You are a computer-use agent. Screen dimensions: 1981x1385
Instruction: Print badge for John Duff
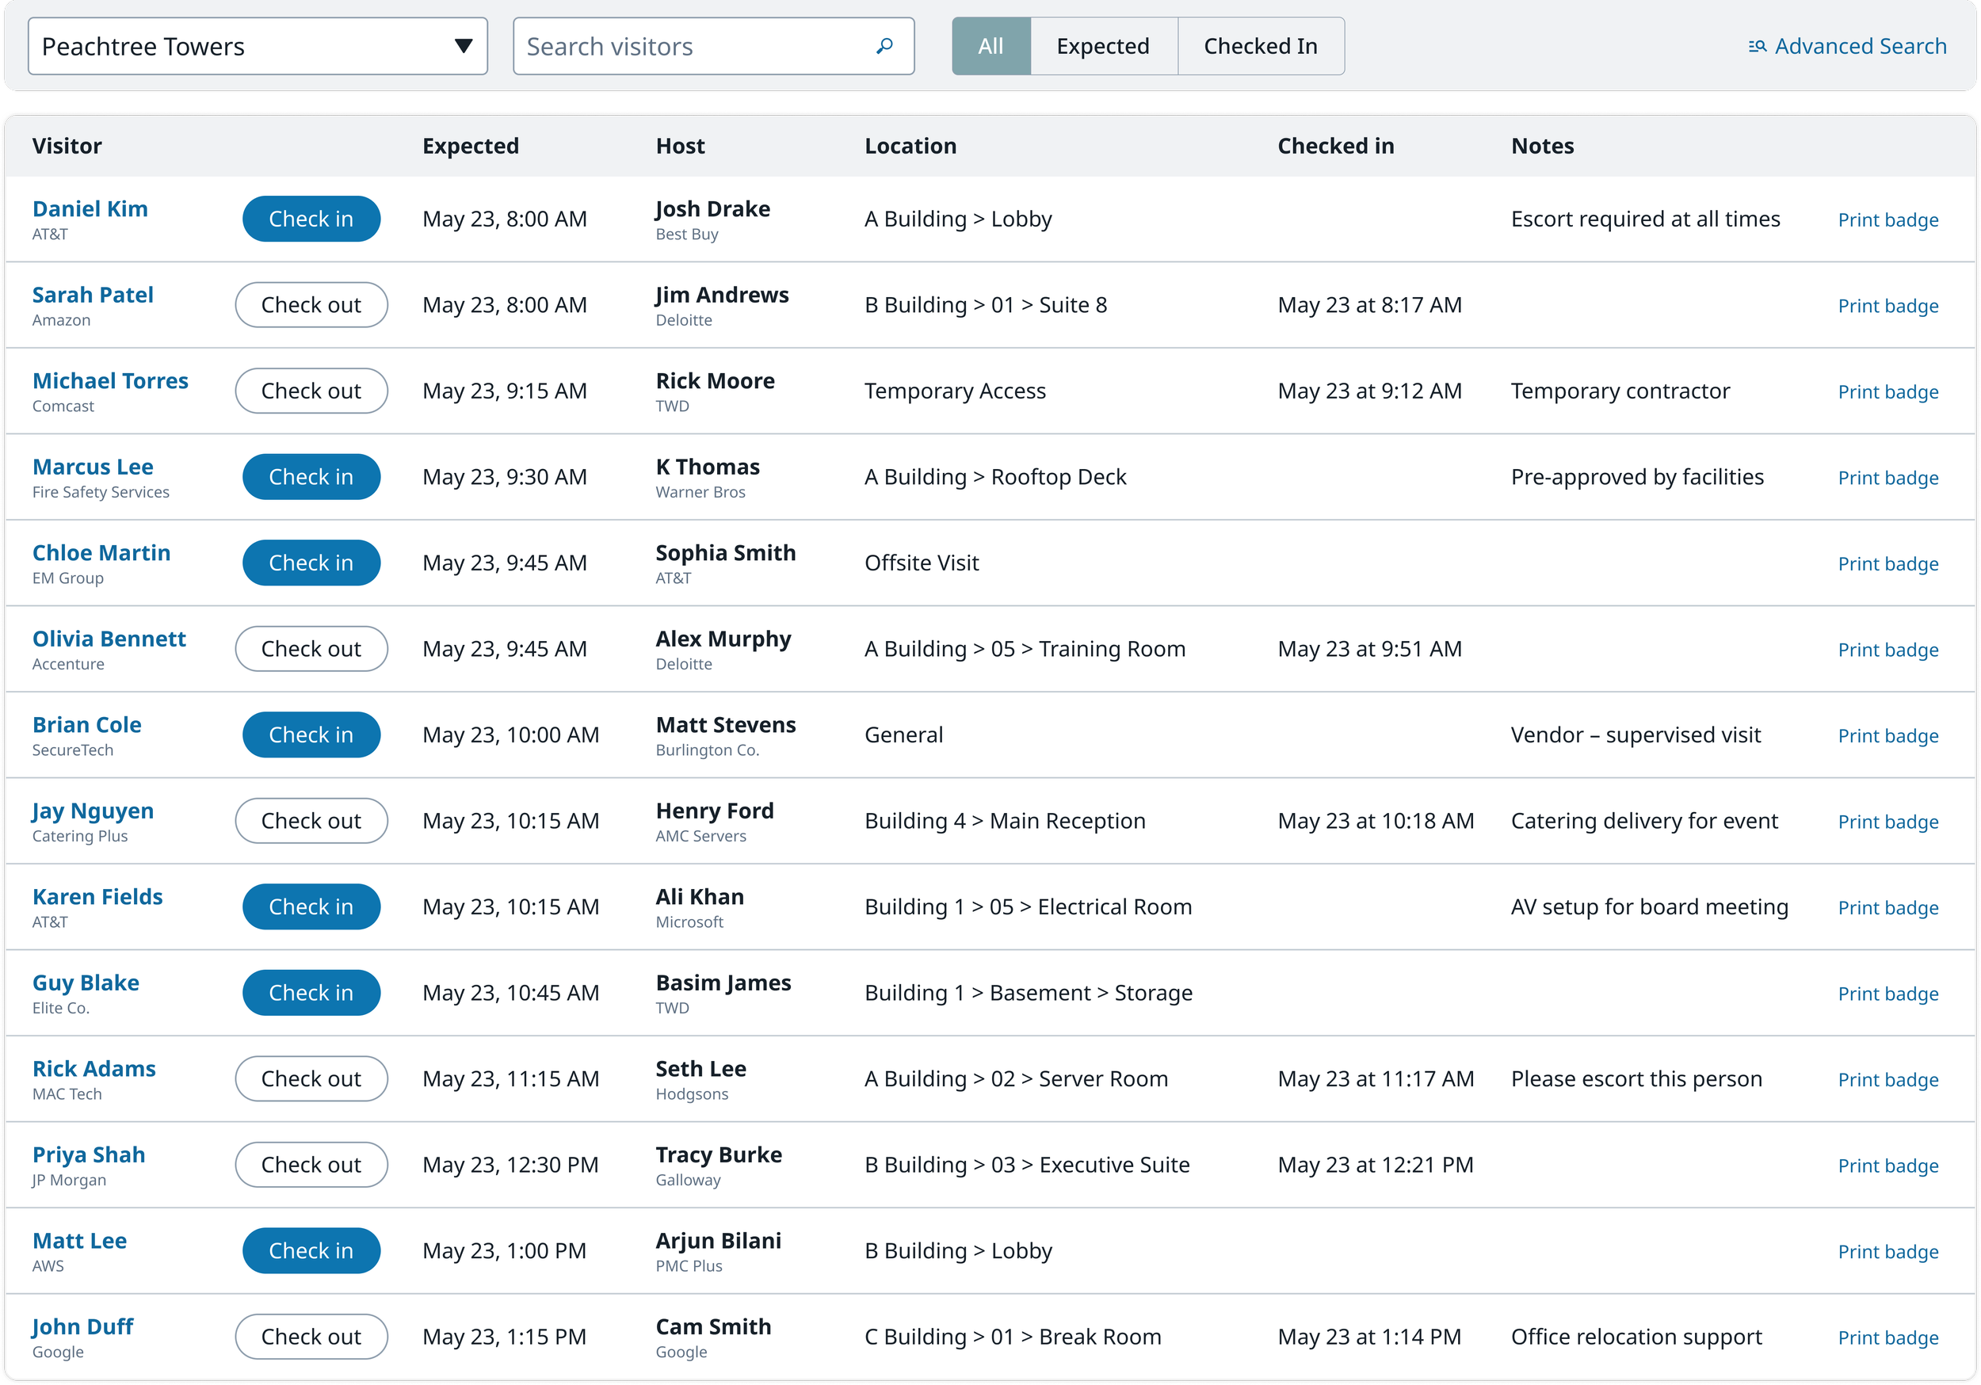coord(1887,1337)
